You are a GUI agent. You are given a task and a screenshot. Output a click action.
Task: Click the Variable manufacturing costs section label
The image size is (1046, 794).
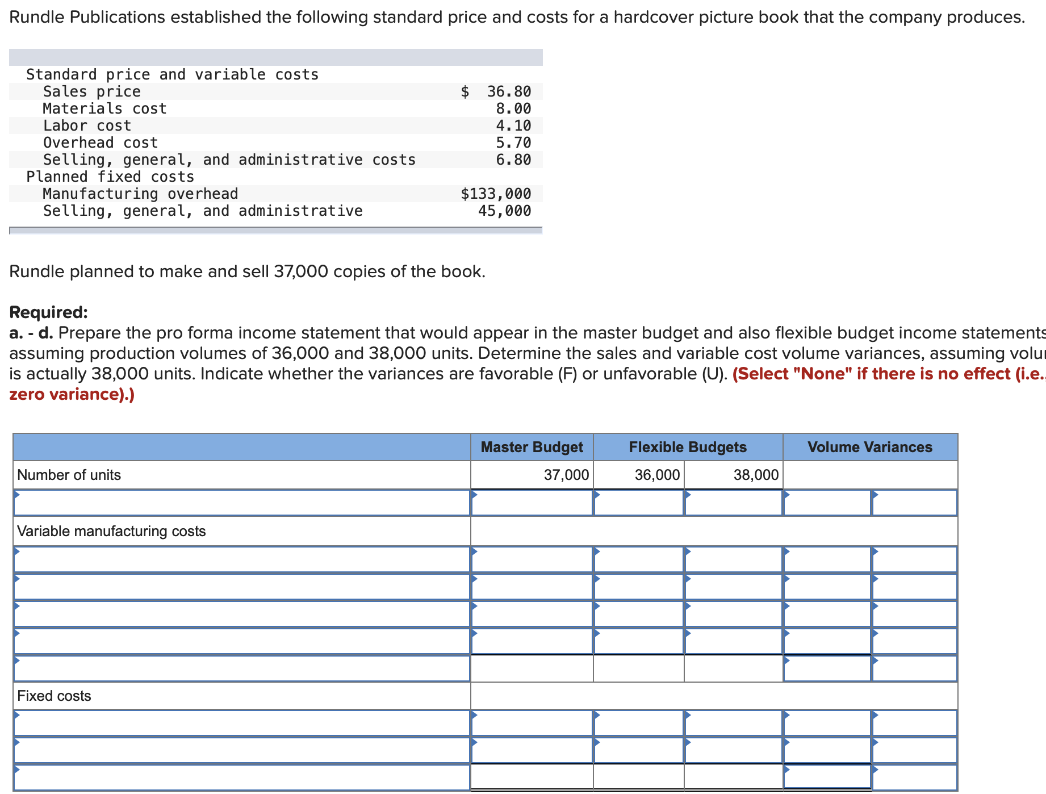(x=111, y=531)
